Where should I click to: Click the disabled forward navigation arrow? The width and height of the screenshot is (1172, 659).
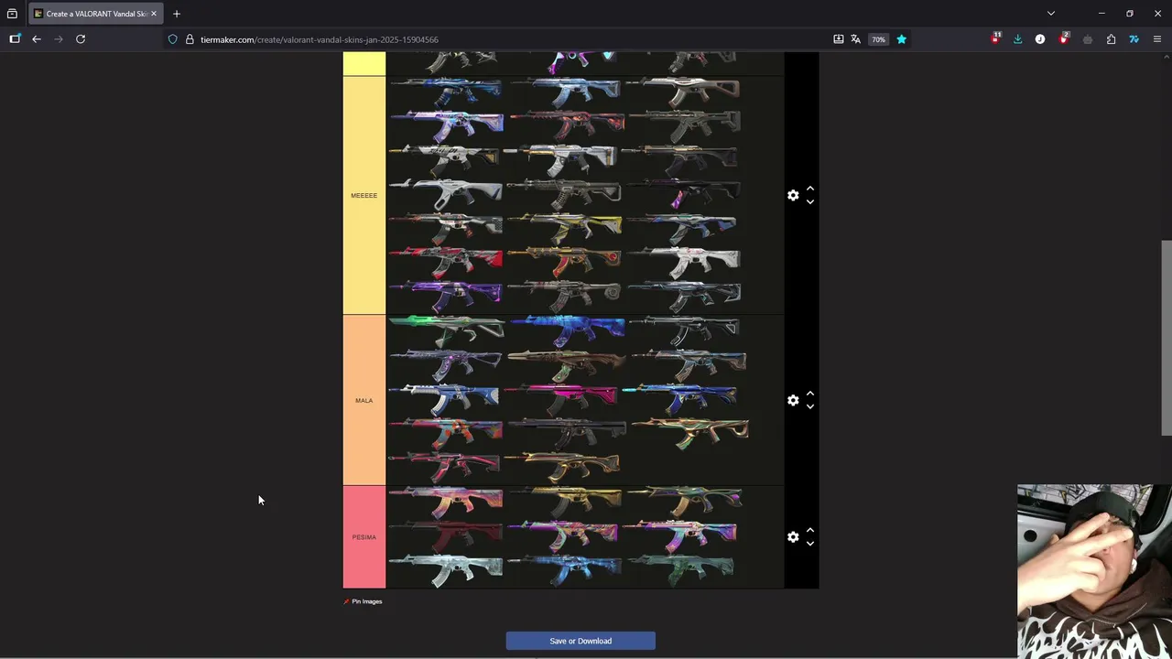click(x=59, y=39)
